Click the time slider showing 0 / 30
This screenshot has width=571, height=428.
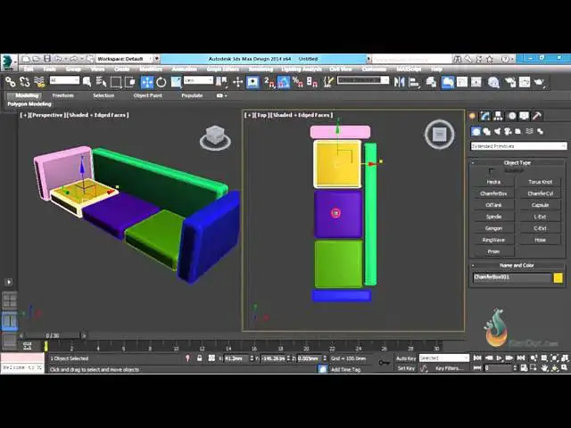click(x=53, y=335)
